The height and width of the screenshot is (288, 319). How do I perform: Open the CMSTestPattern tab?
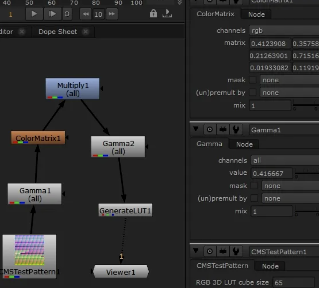pyautogui.click(x=222, y=266)
